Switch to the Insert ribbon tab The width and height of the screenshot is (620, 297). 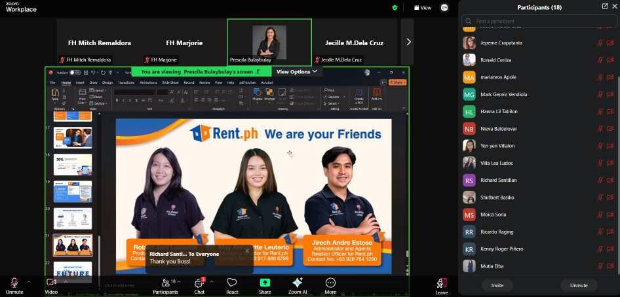pos(80,82)
